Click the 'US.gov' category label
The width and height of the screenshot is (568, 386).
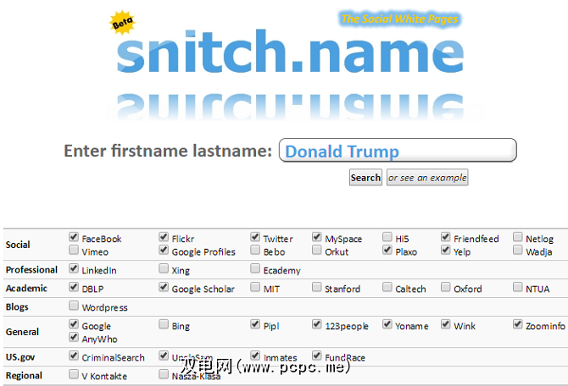[20, 357]
